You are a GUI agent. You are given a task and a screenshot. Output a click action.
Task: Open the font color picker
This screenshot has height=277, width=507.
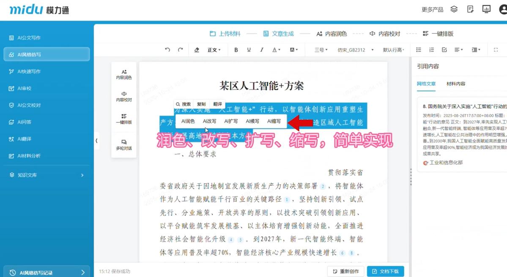pyautogui.click(x=276, y=50)
